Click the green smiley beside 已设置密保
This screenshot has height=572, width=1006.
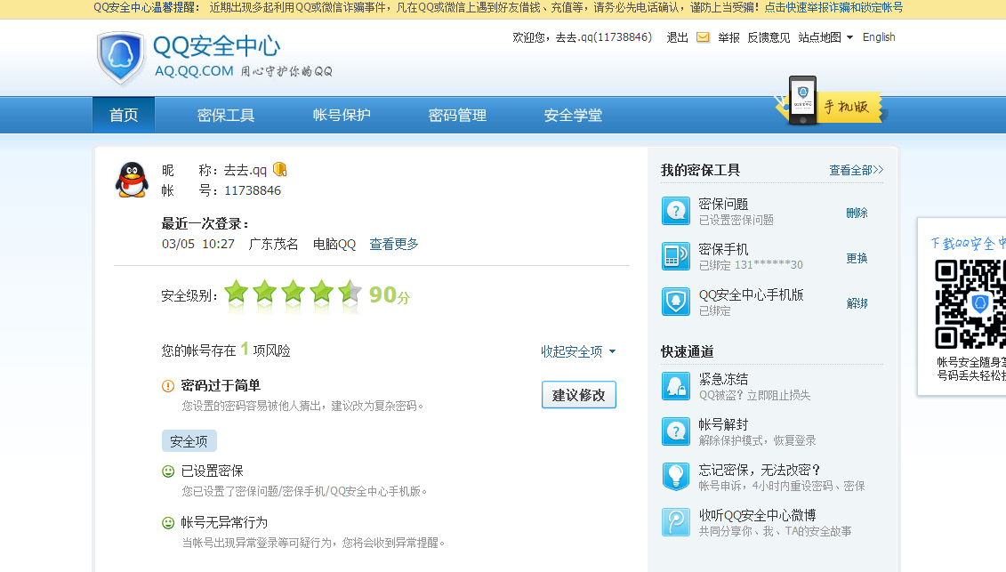click(x=168, y=471)
